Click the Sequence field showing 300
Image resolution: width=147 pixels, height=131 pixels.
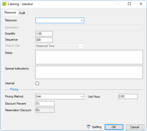click(44, 40)
